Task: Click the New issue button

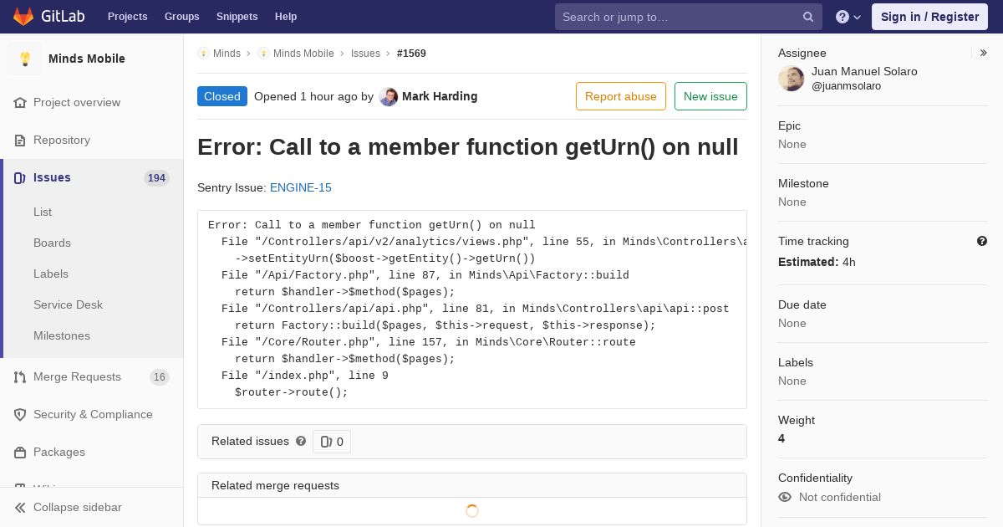Action: coord(710,96)
